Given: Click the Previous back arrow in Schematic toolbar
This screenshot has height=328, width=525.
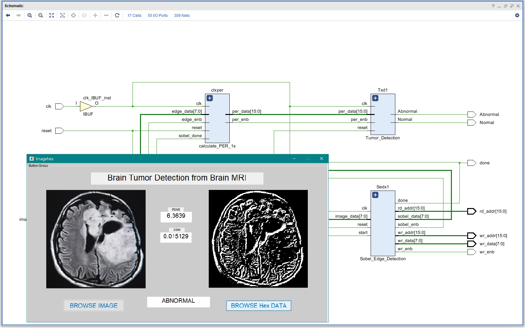Looking at the screenshot, I should point(8,15).
